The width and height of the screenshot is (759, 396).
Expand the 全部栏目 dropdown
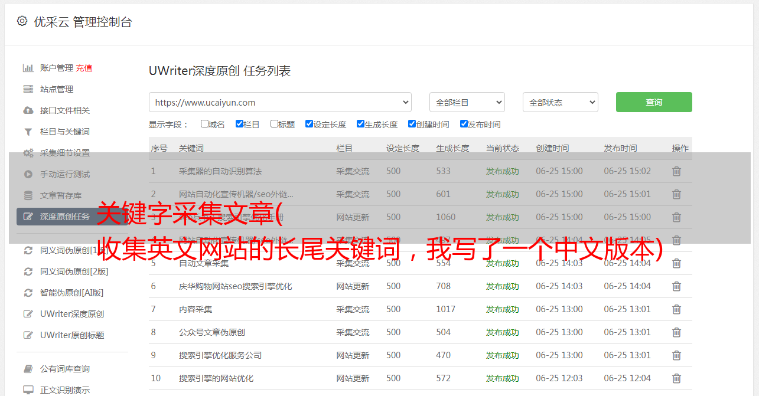(467, 102)
